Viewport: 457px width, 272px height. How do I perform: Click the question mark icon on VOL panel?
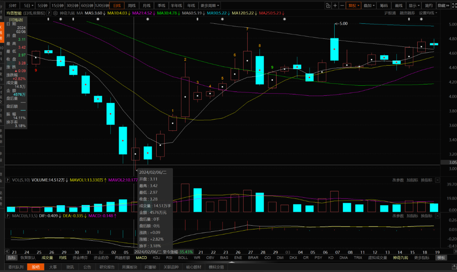pos(7,180)
